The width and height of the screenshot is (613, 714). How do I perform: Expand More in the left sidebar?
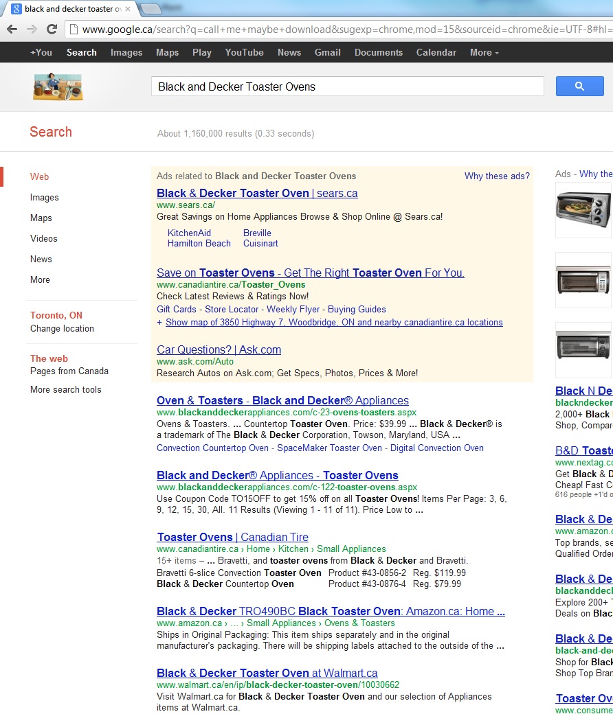[40, 279]
